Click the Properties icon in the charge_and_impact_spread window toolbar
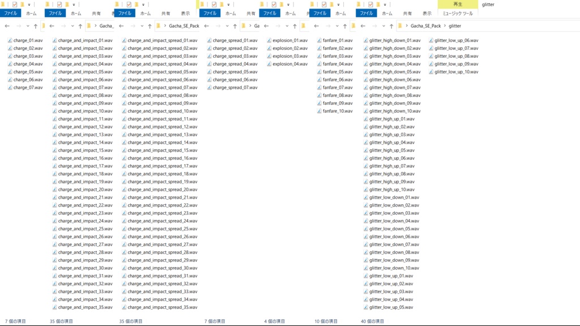580x326 pixels. pos(129,5)
